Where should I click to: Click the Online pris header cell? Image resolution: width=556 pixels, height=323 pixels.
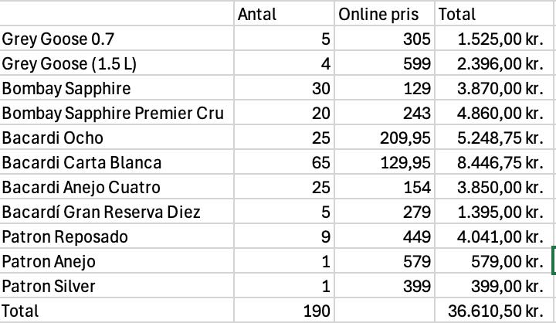click(x=385, y=14)
